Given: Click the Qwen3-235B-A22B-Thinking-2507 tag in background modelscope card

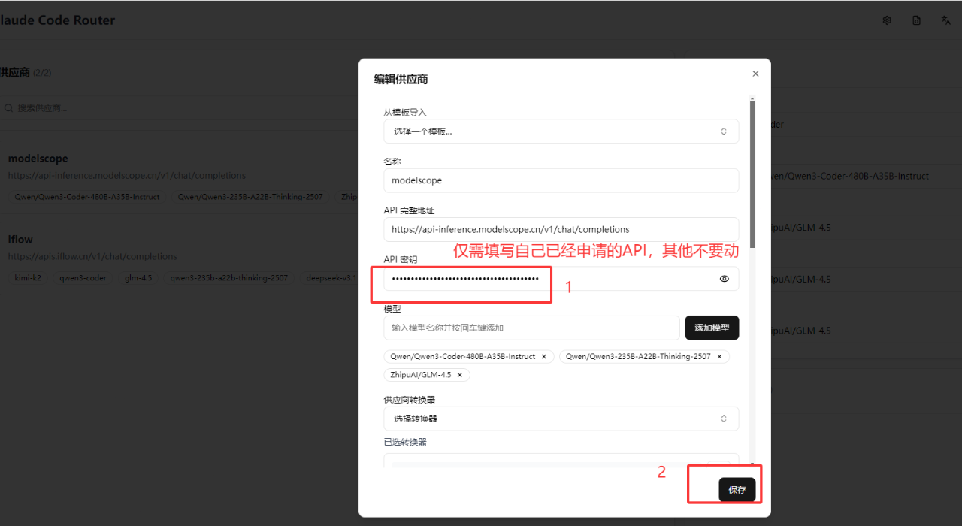Looking at the screenshot, I should [250, 197].
